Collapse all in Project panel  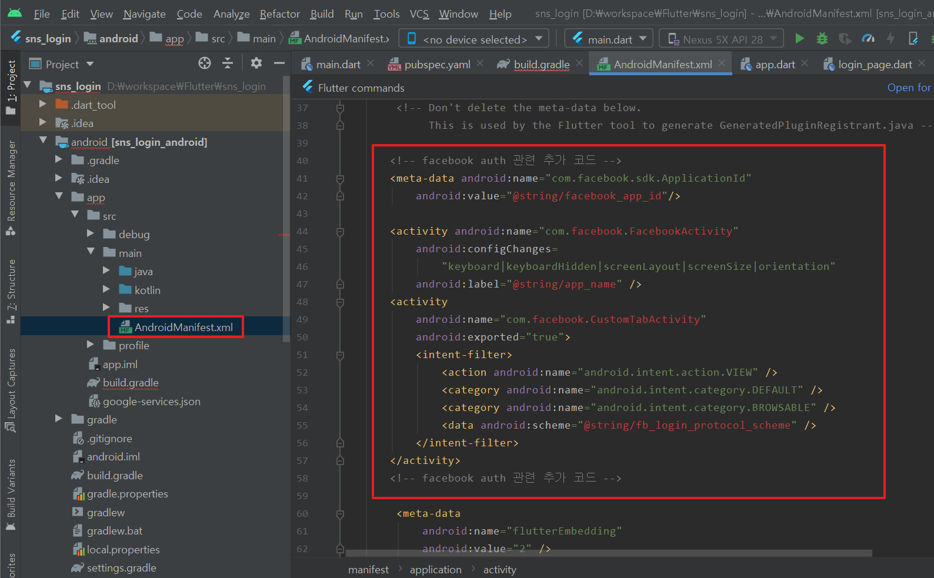click(x=228, y=63)
